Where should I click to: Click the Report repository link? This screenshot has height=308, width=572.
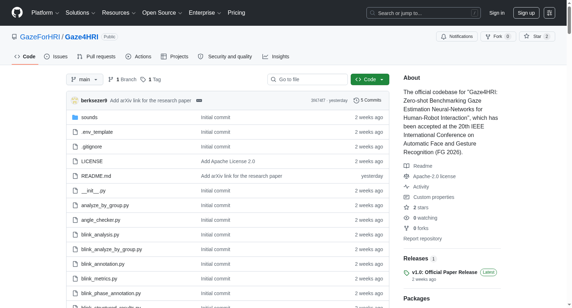coord(423,239)
